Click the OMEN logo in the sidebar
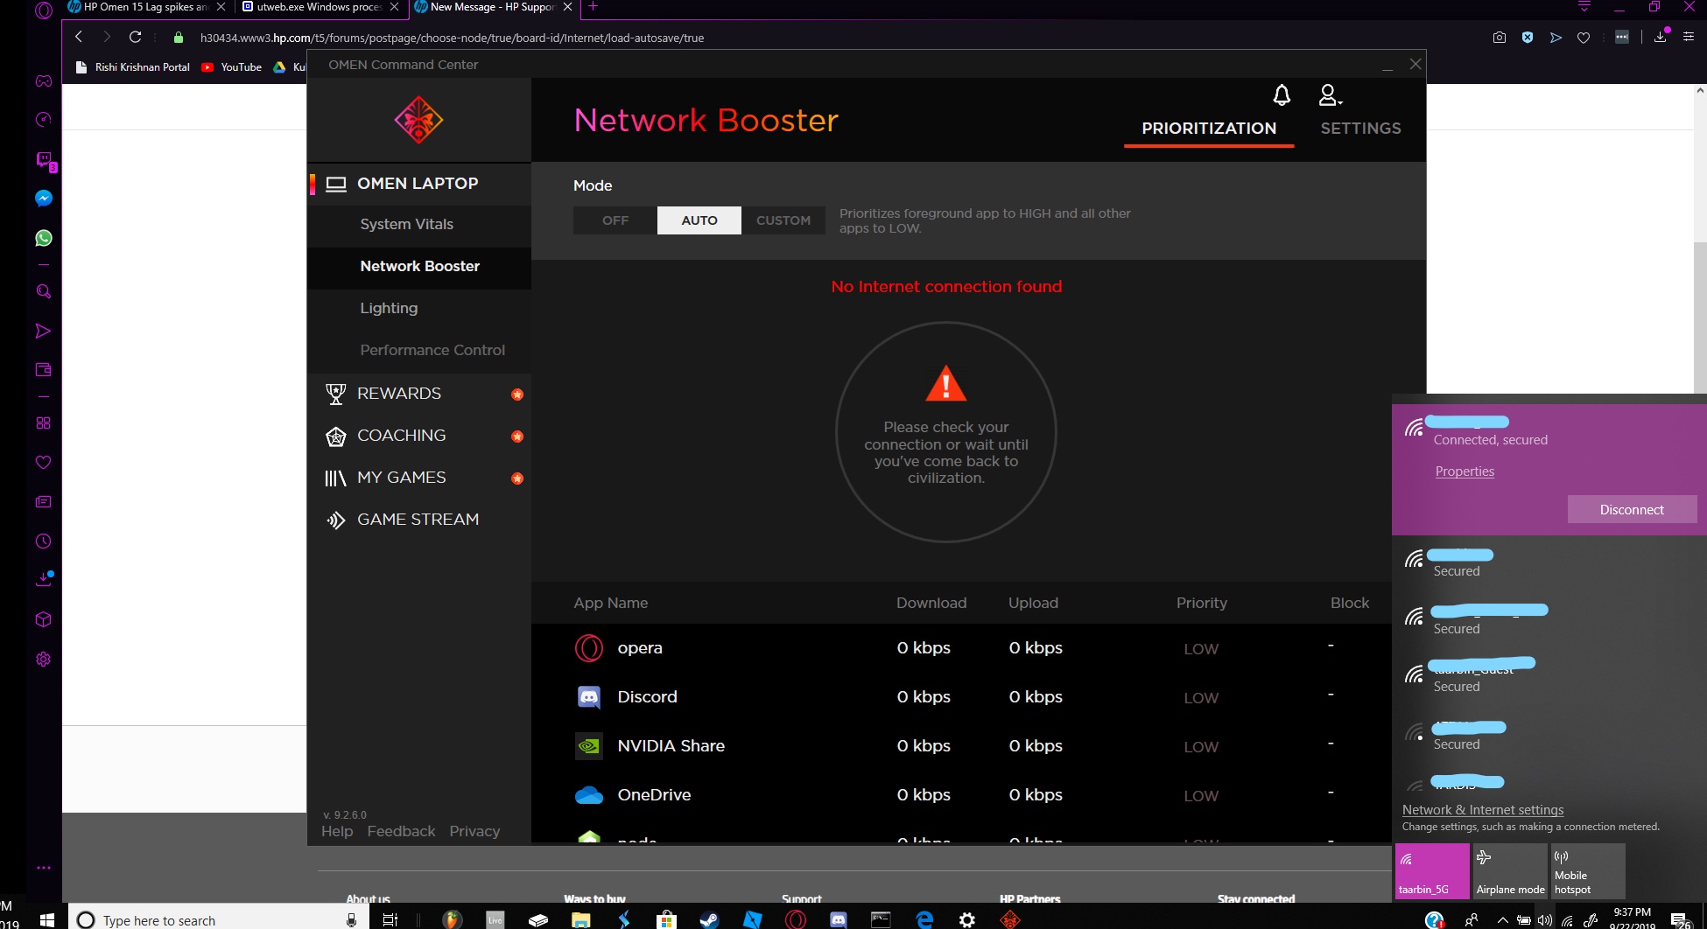Image resolution: width=1707 pixels, height=929 pixels. pos(418,121)
